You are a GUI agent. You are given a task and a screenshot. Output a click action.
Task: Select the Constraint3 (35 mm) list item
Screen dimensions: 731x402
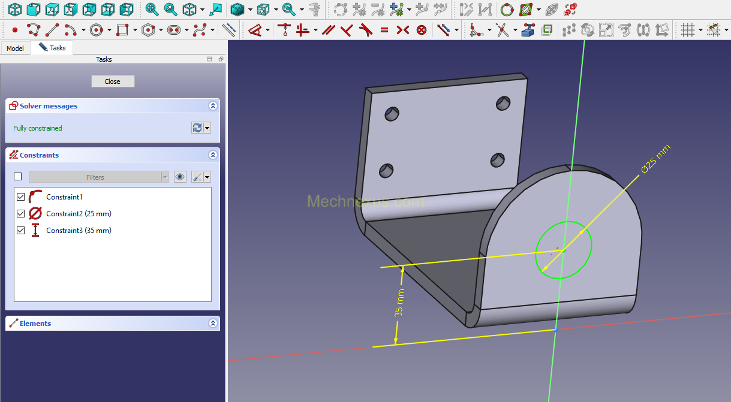[x=79, y=230]
